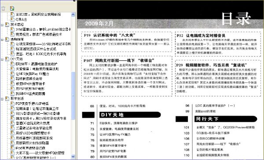Collapse the DIY天地 bookmark group
This screenshot has width=264, height=160.
[x=2, y=59]
